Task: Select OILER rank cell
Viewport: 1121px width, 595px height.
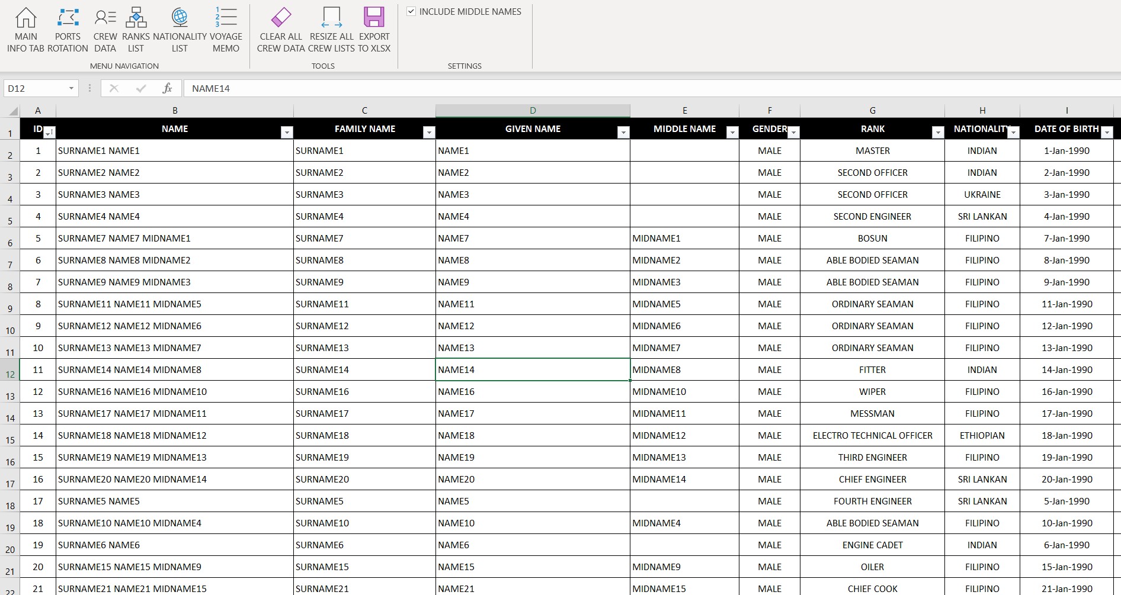Action: pos(872,567)
